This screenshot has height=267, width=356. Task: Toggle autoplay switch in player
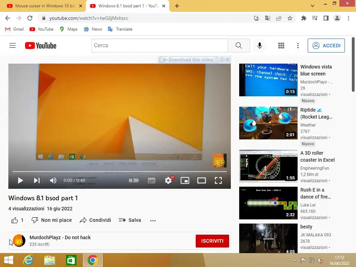[134, 180]
